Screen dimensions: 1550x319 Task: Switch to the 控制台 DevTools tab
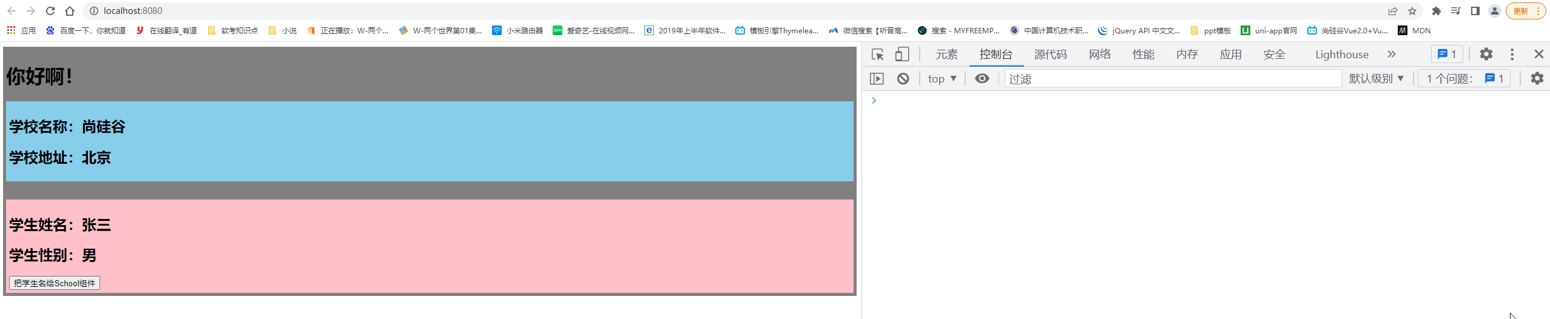[x=996, y=55]
